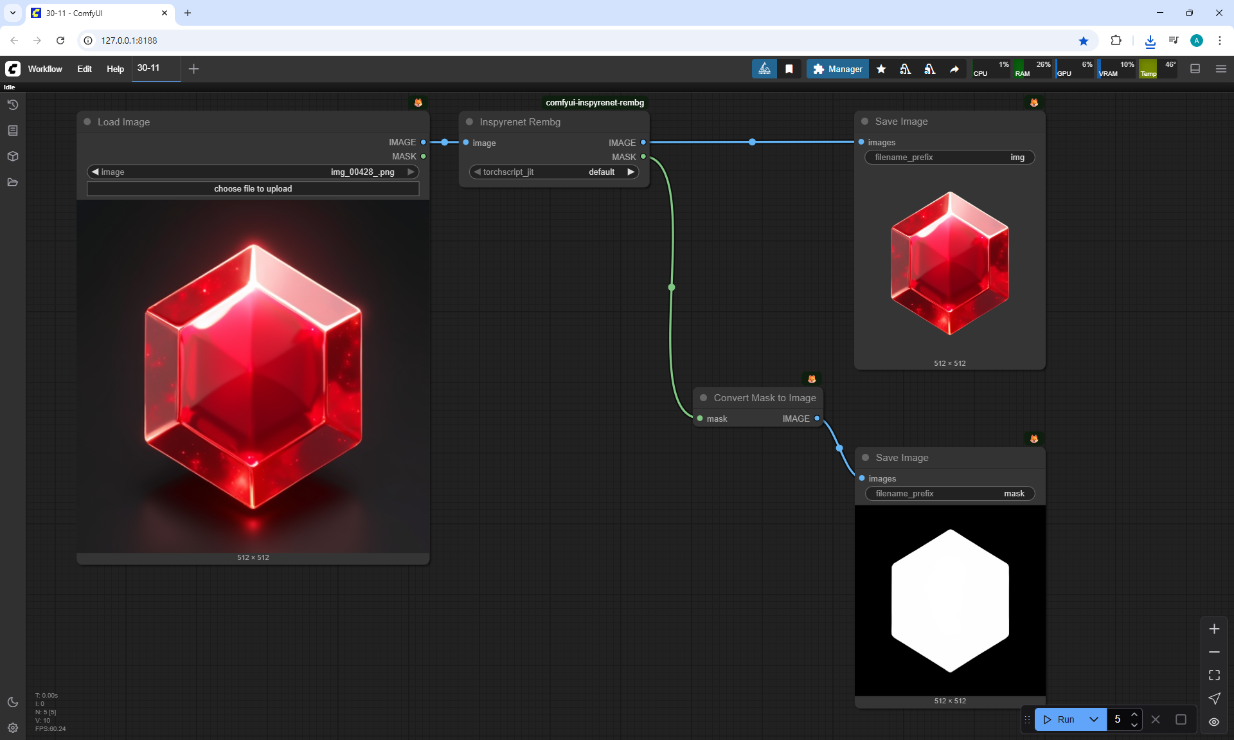The width and height of the screenshot is (1234, 740).
Task: Click choose file to upload button
Action: pos(253,188)
